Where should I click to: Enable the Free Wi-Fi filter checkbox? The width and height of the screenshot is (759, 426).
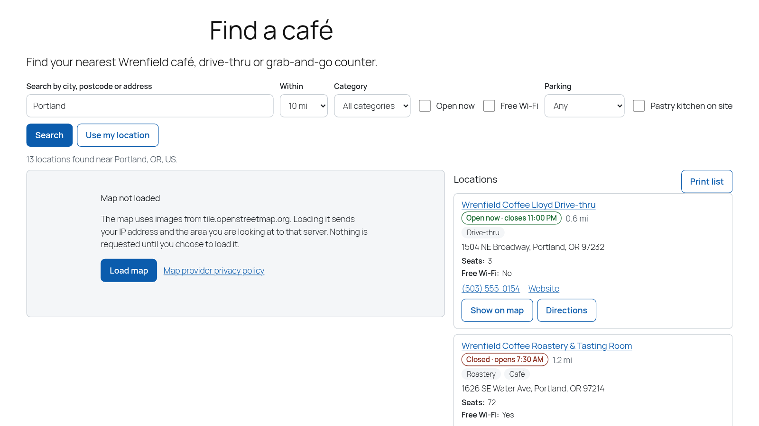489,106
